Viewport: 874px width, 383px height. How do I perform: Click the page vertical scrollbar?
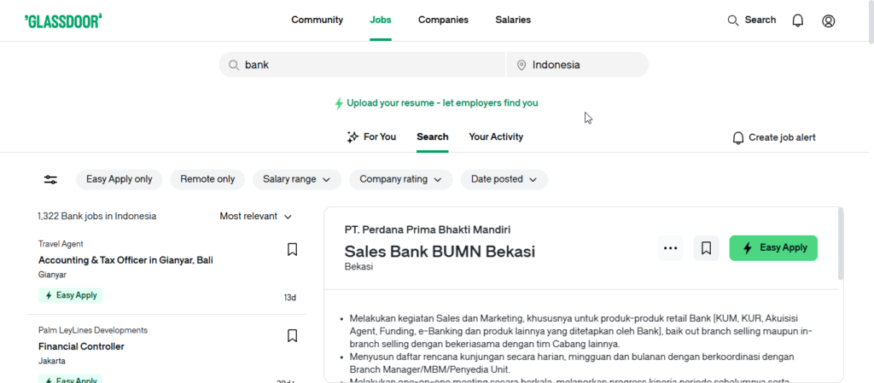(x=871, y=22)
